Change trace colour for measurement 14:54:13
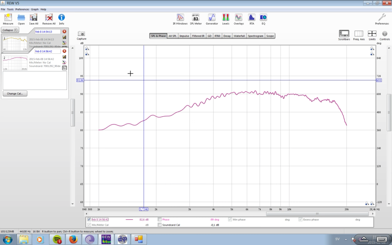This screenshot has height=245, width=392. point(64,43)
